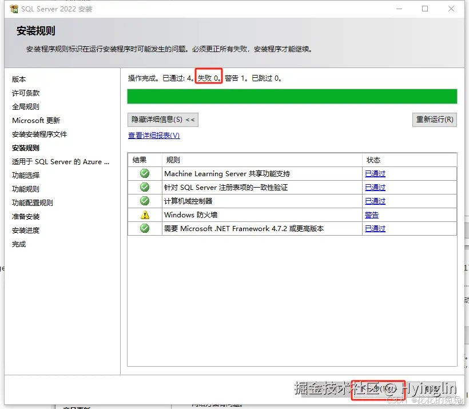The height and width of the screenshot is (409, 469).
Task: Minimize the SQL Server 2022 安装 window
Action: 399,9
